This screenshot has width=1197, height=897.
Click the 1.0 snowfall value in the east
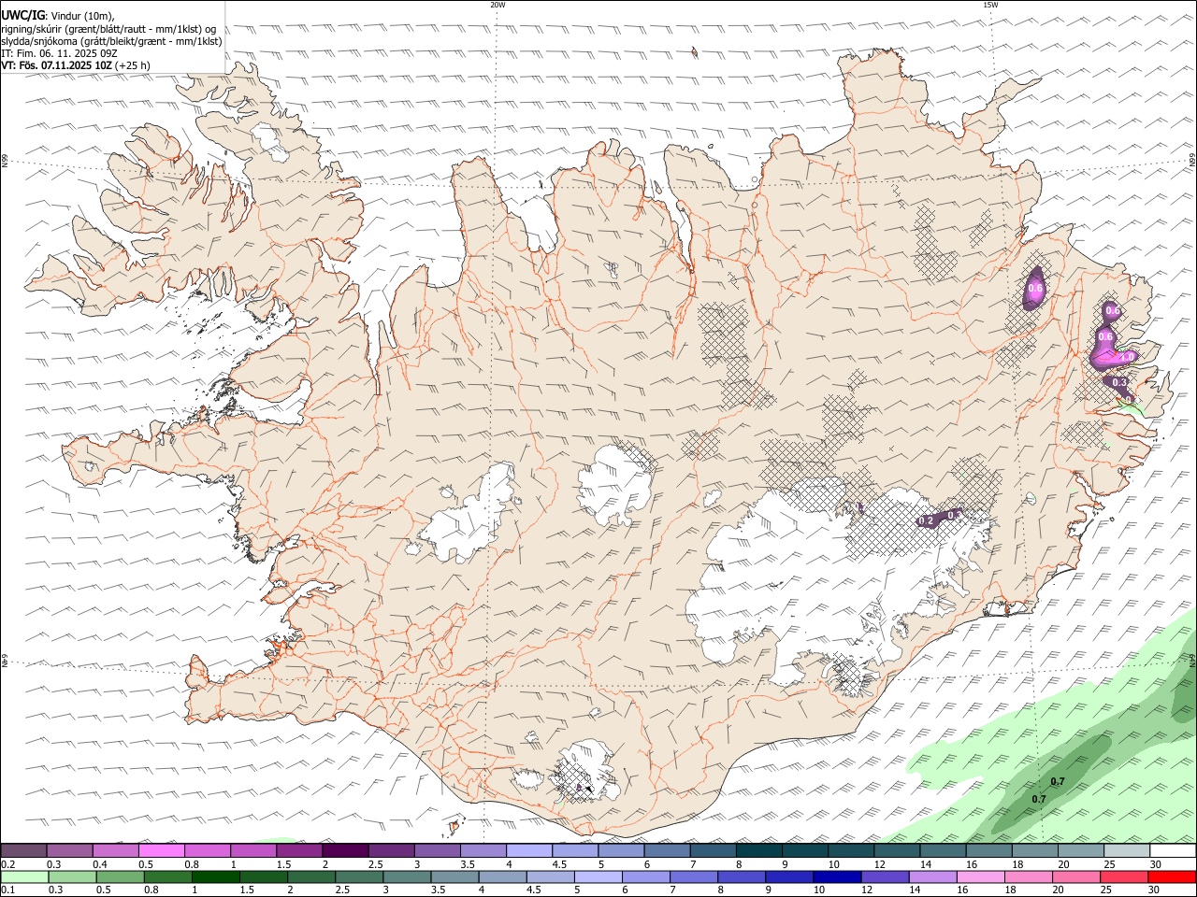(1126, 357)
